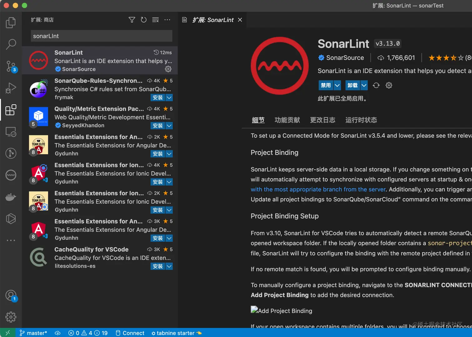Viewport: 472px width, 337px height.
Task: Select the Extensions view icon
Action: [11, 110]
